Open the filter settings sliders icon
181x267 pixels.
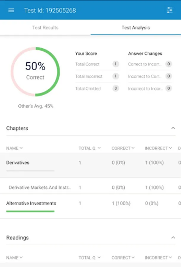[169, 10]
